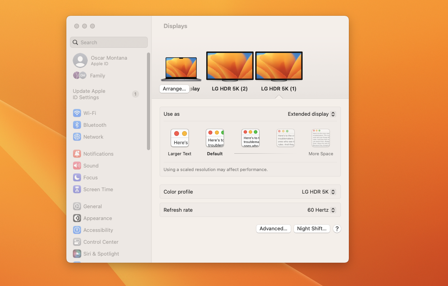Click the notification badge showing 1

click(136, 94)
